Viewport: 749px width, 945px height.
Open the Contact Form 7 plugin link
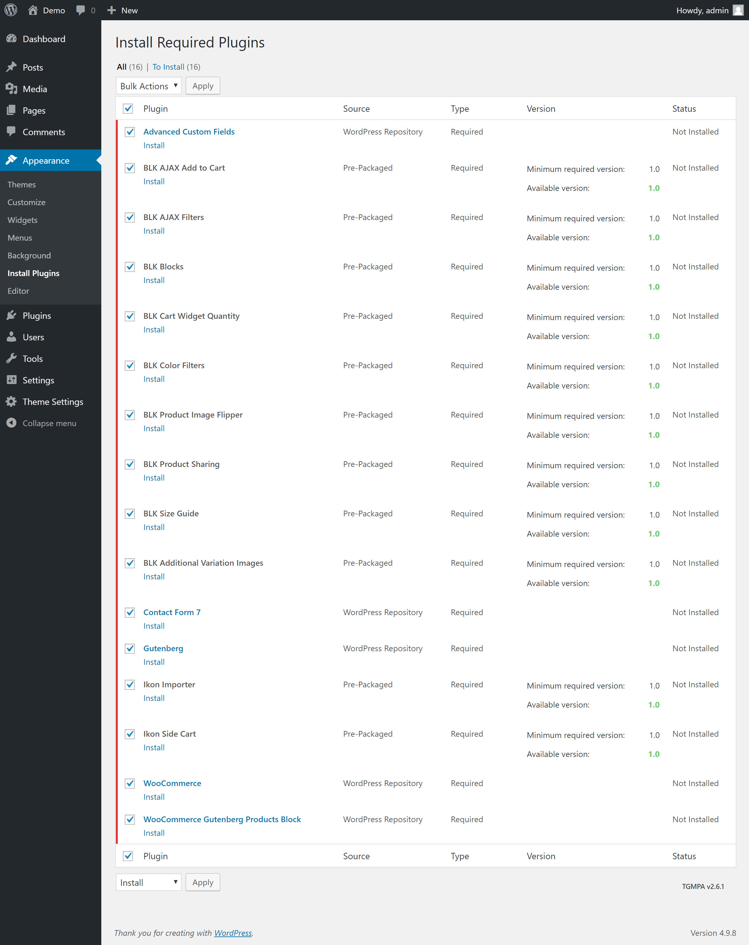pos(172,612)
